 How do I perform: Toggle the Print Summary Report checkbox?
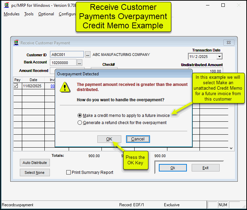[69, 172]
